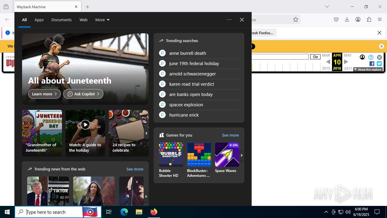Click the Windows Start button
Viewport: 387px width, 218px height.
click(x=7, y=212)
